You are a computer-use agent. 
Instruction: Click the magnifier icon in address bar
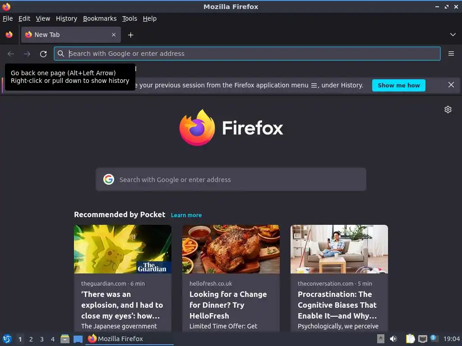click(61, 54)
